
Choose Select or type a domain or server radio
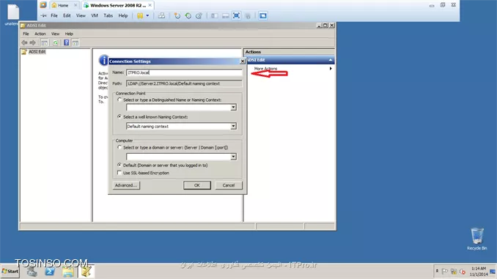coord(119,147)
